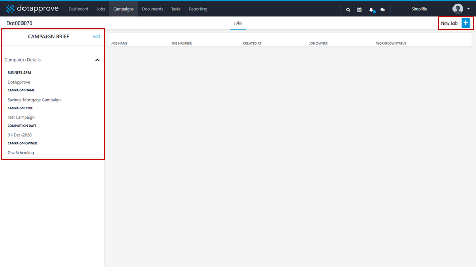This screenshot has width=476, height=267.
Task: Click the dotapprove logo
Action: coord(32,9)
